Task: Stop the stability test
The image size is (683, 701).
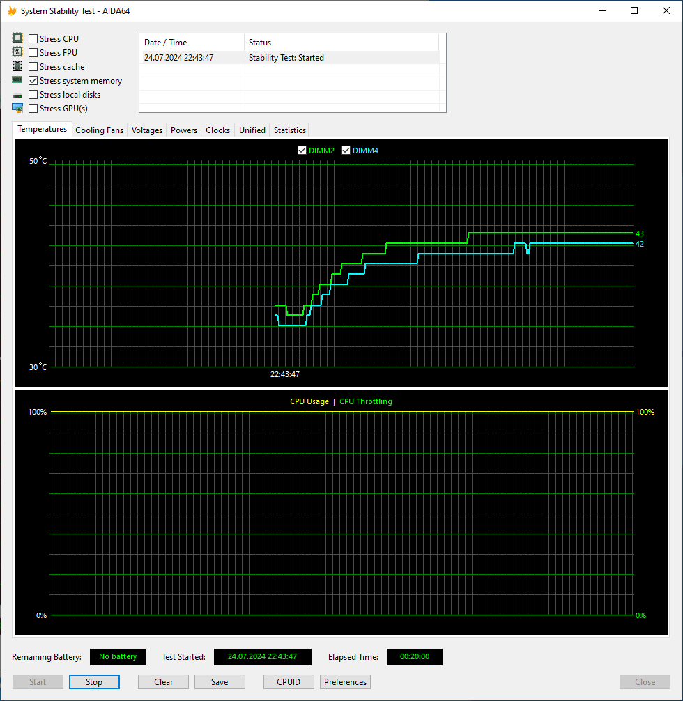Action: pos(94,681)
